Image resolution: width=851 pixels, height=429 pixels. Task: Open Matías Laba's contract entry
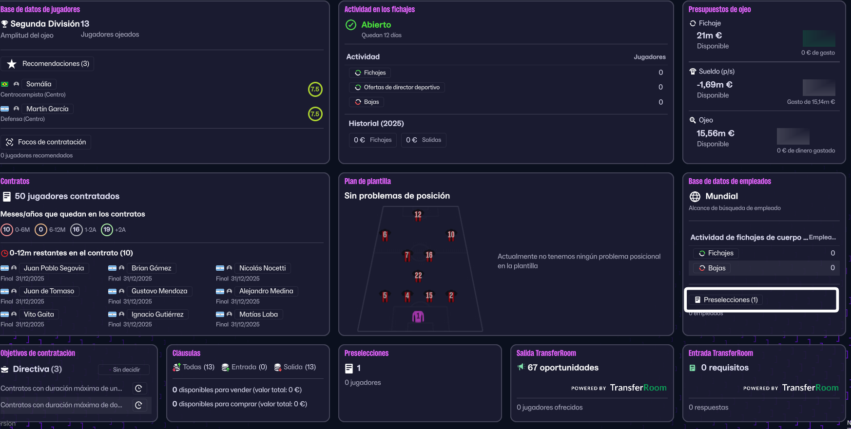click(x=258, y=315)
